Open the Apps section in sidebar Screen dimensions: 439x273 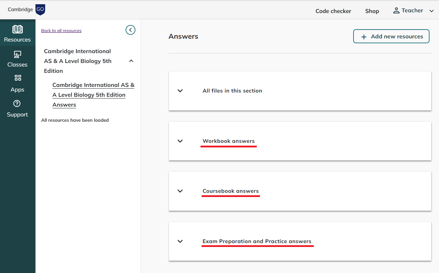click(17, 84)
